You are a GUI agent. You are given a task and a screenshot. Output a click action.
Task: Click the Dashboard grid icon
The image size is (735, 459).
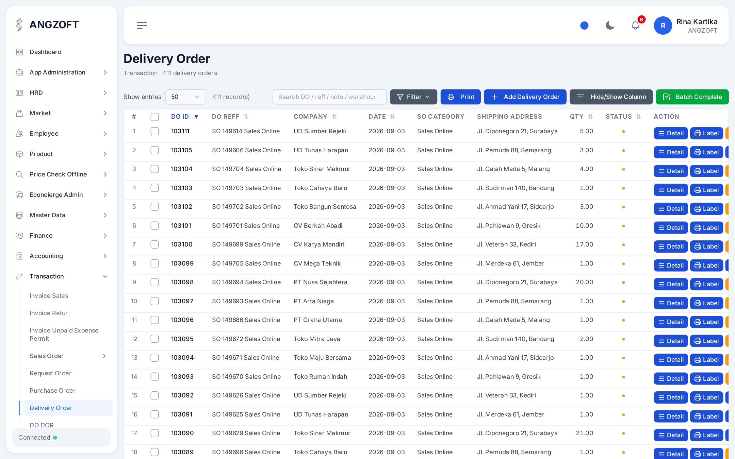coord(19,52)
